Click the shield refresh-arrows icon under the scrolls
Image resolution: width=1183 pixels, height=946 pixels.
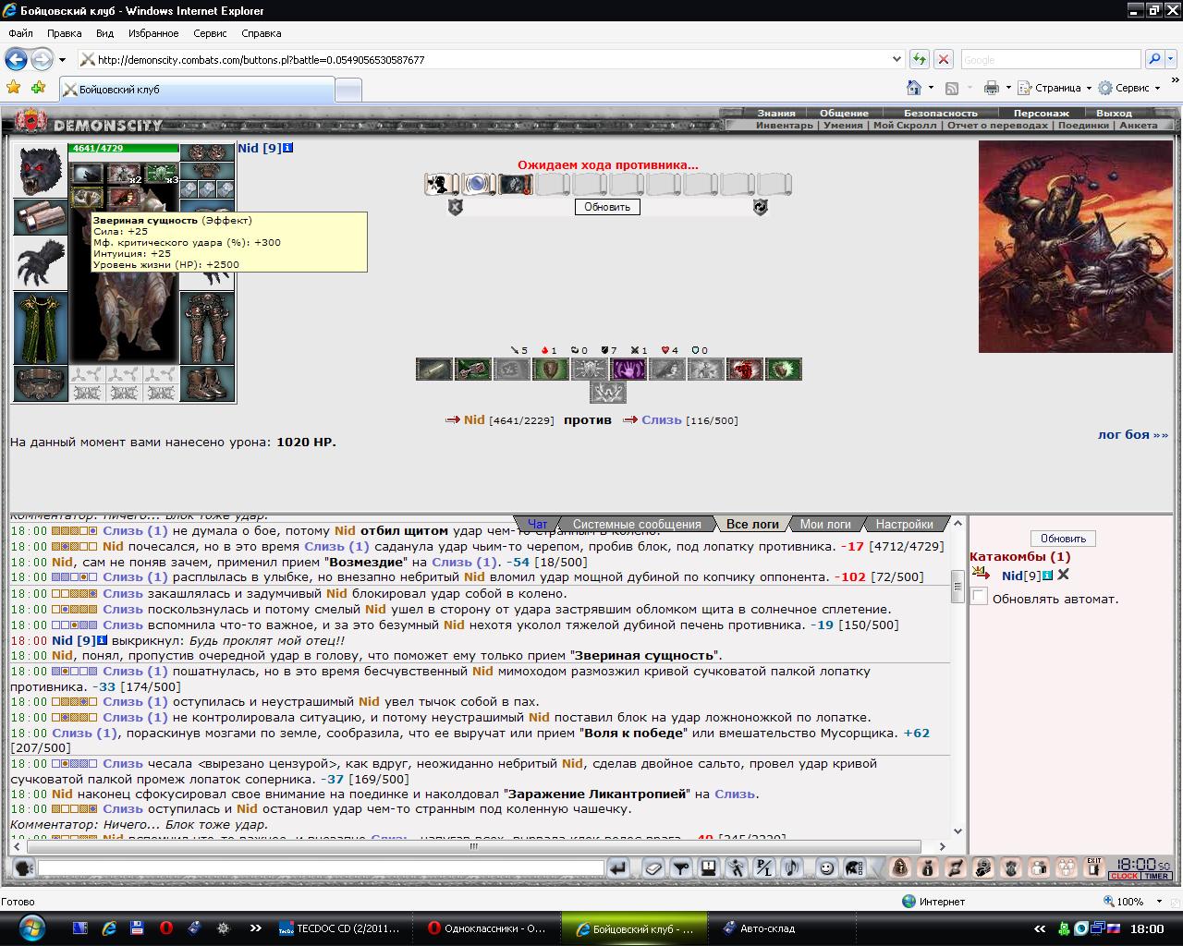[x=760, y=207]
